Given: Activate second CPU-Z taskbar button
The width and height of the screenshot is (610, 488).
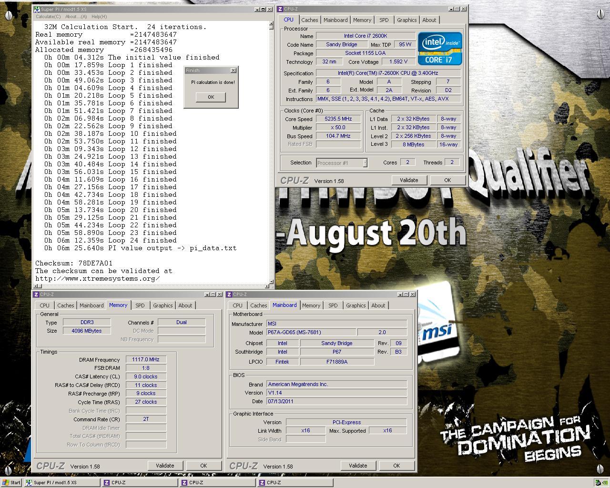Looking at the screenshot, I should (217, 482).
